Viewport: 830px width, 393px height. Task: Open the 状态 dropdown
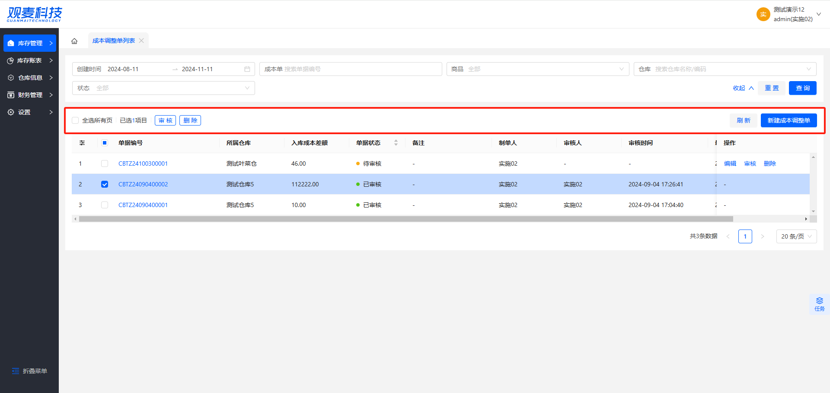[x=163, y=88]
